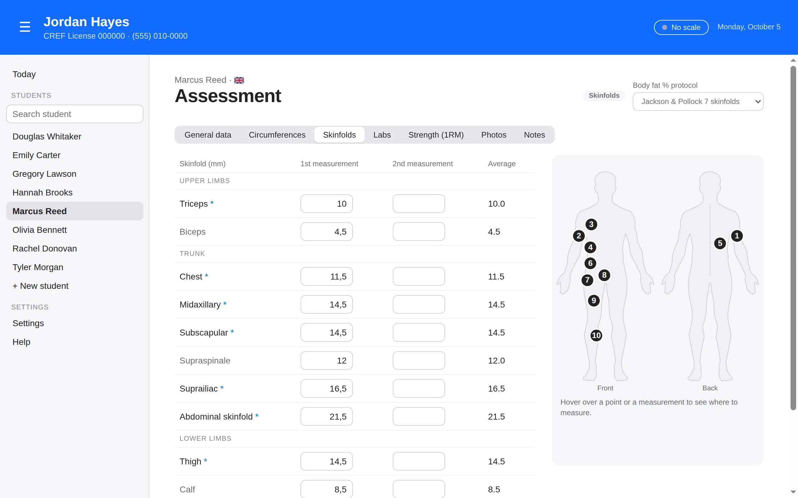Viewport: 798px width, 498px height.
Task: Click the Subscapular 2nd measurement field
Action: (419, 332)
